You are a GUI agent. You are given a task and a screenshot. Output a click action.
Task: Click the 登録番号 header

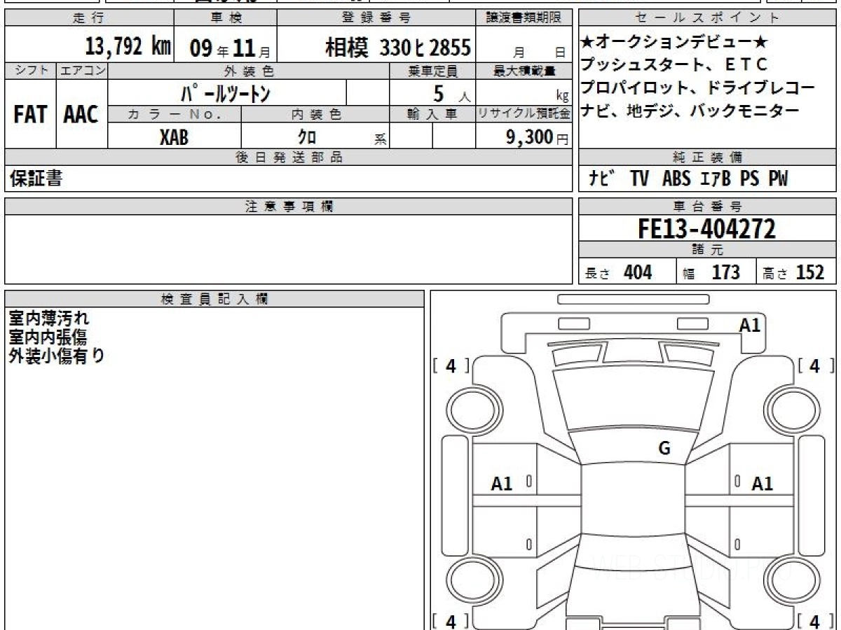[376, 18]
